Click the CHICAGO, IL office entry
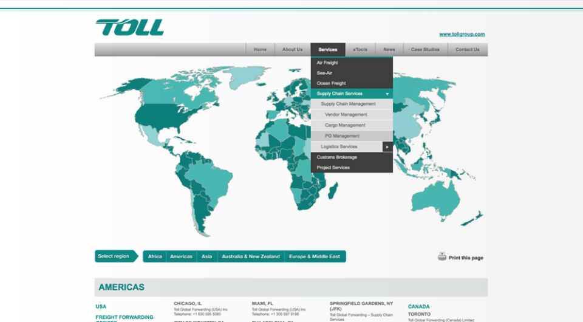The width and height of the screenshot is (583, 322). [188, 303]
